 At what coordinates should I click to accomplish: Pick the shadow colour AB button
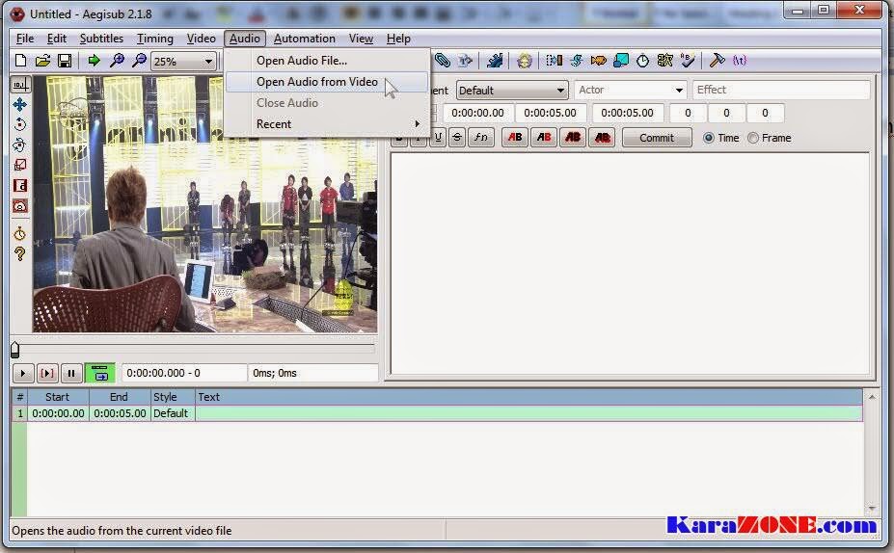tap(603, 138)
